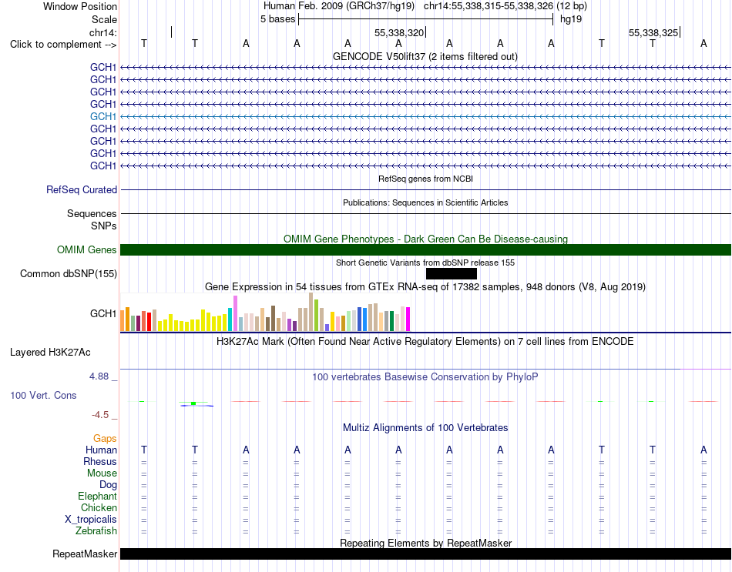Viewport: 732px width, 572px height.
Task: Select the Zebrafish species label
Action: click(x=96, y=531)
